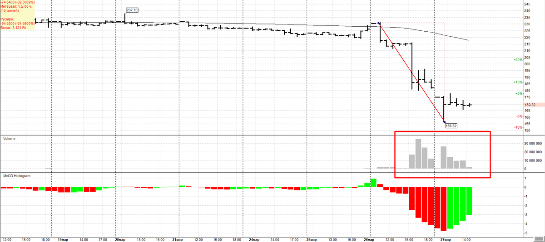Click the -10% percent scale label

(518, 127)
